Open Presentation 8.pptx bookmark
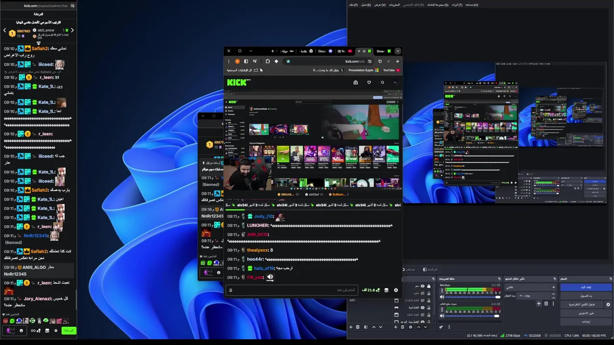Viewport: 614px width, 345px height. (x=364, y=70)
